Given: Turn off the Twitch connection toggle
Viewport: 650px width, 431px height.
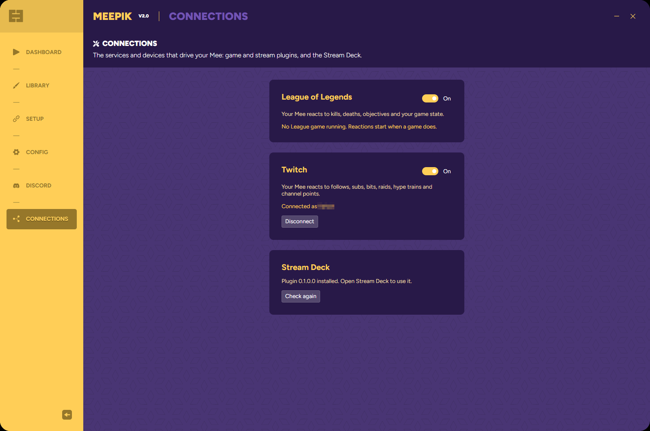Looking at the screenshot, I should pos(430,171).
